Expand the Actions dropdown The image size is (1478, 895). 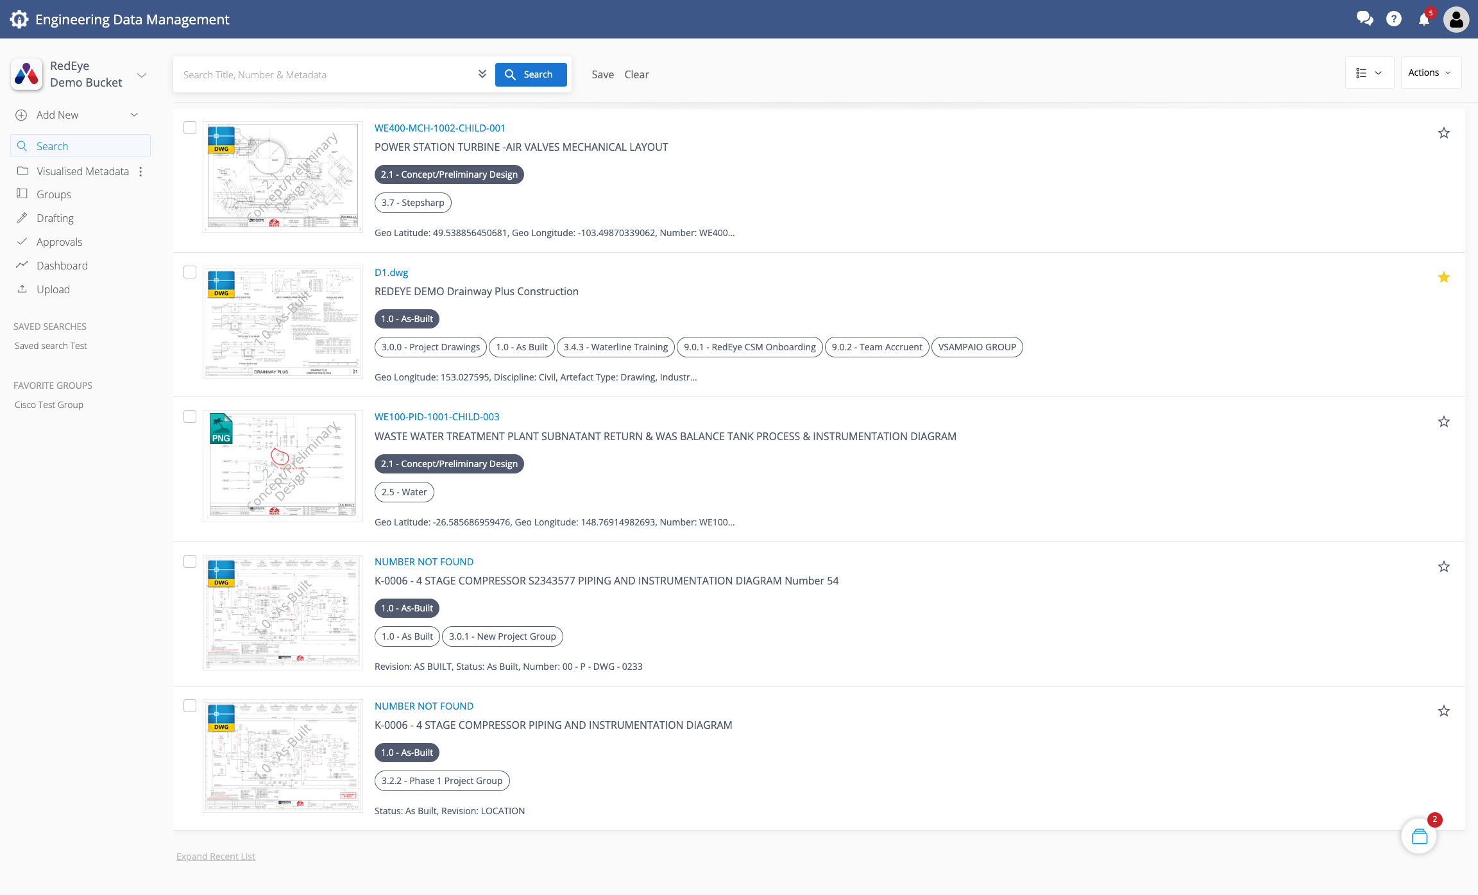[1431, 72]
